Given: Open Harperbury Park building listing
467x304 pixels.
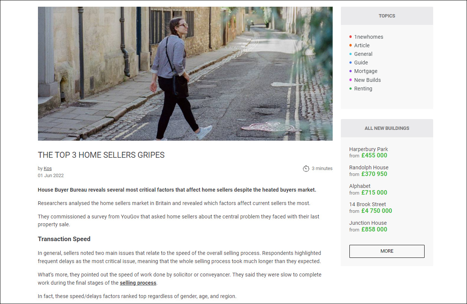Looking at the screenshot, I should [x=368, y=149].
